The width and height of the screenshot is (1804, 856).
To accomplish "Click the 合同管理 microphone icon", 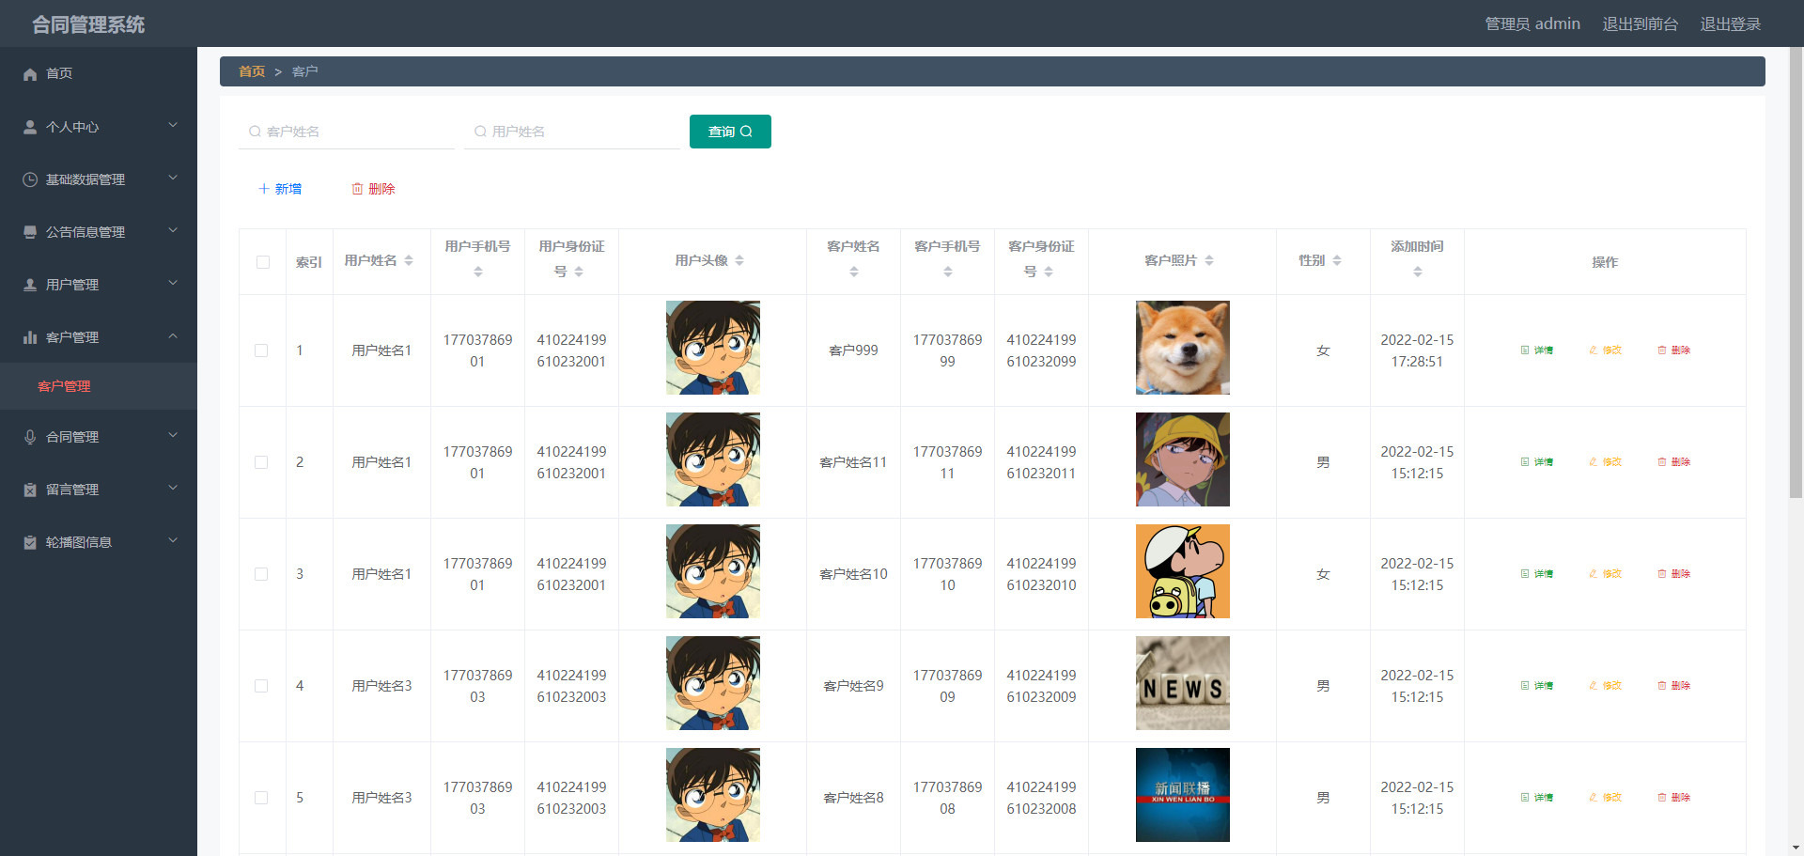I will click(x=30, y=437).
